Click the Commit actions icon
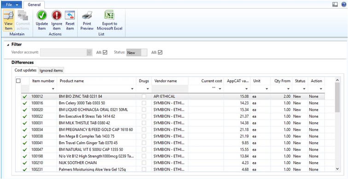The width and height of the screenshot is (348, 179). pos(23,20)
